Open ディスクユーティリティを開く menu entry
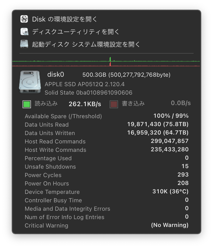 click(x=76, y=32)
